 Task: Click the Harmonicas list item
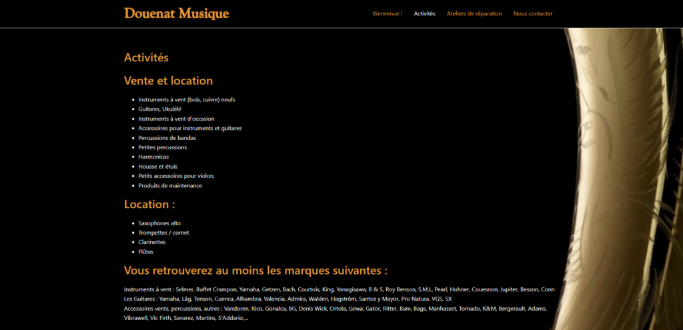(153, 157)
